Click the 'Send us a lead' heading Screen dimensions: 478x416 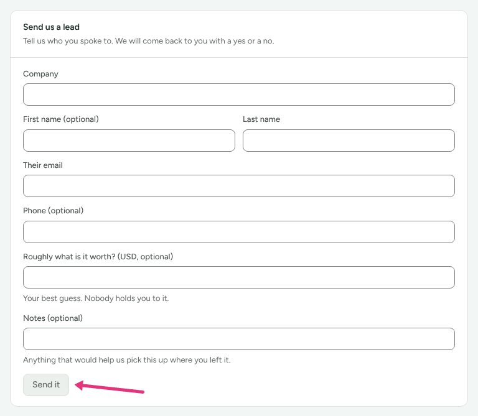point(51,27)
